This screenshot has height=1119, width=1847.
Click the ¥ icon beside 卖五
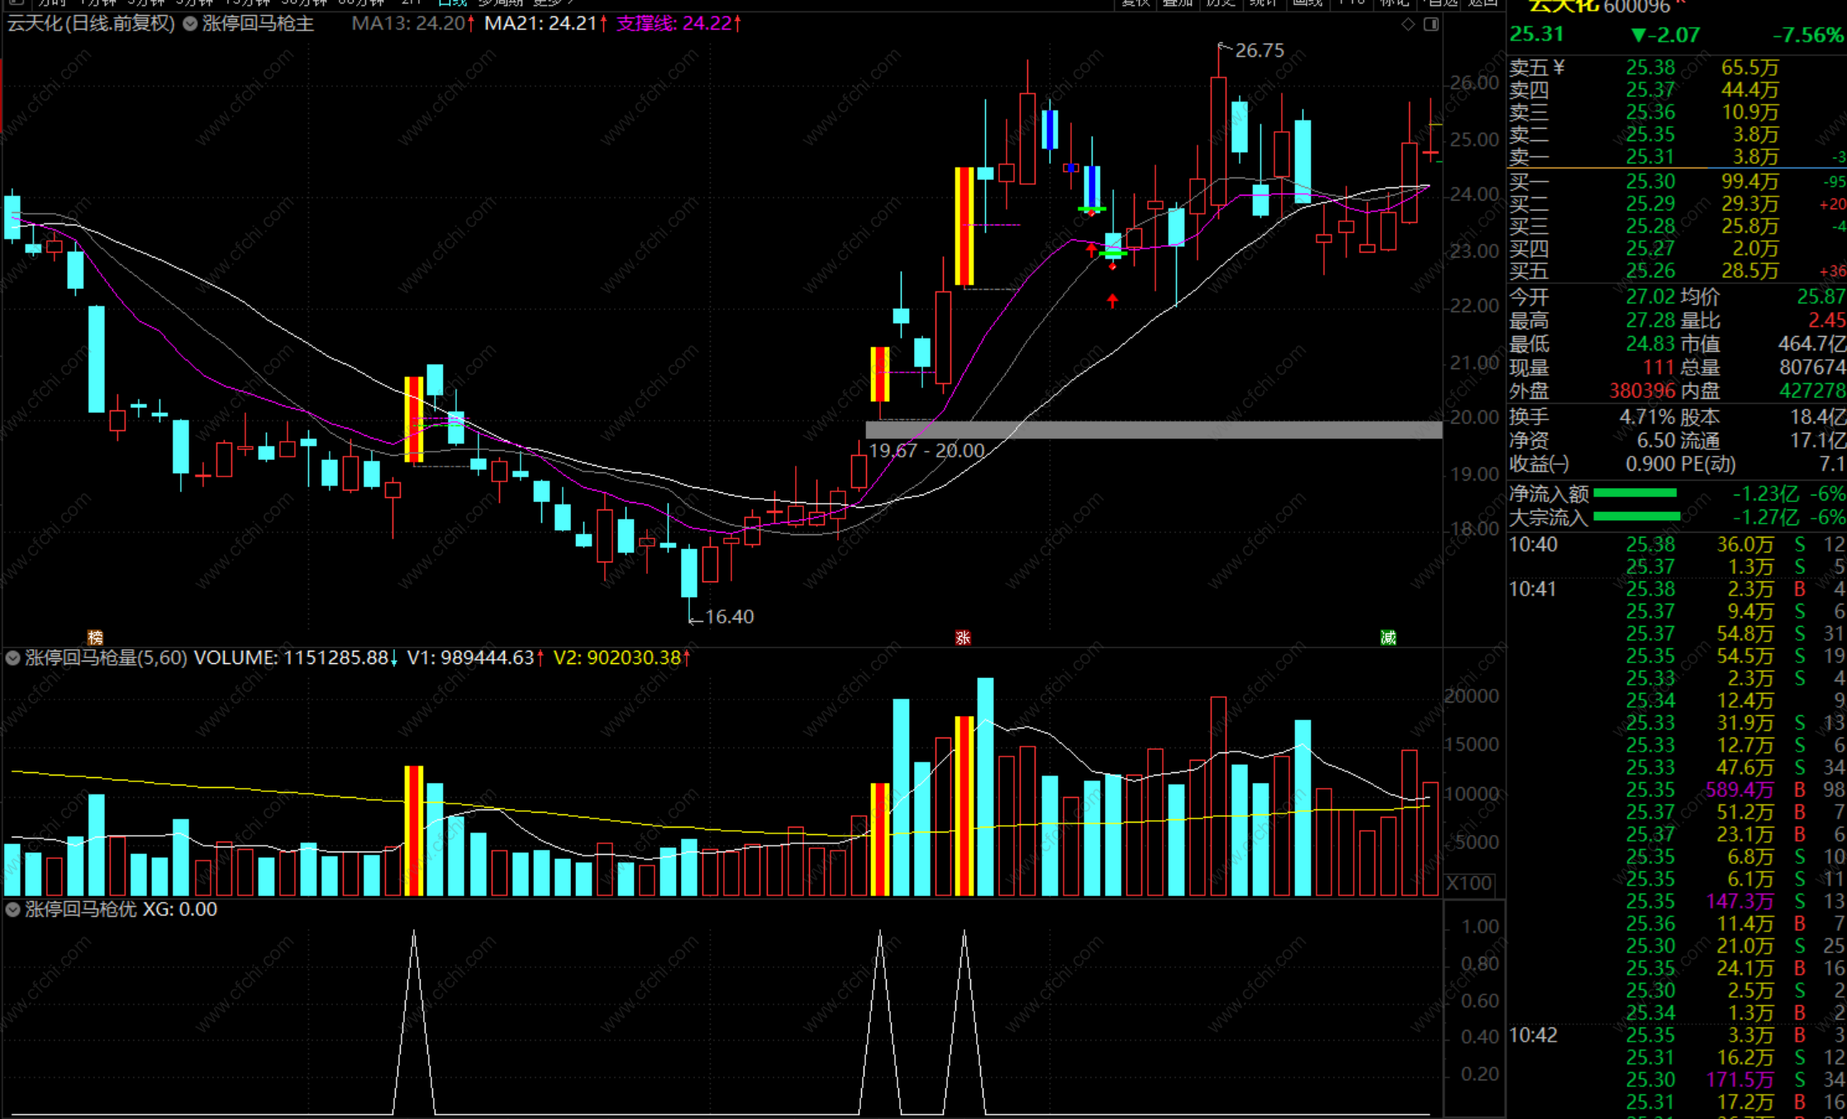point(1559,68)
